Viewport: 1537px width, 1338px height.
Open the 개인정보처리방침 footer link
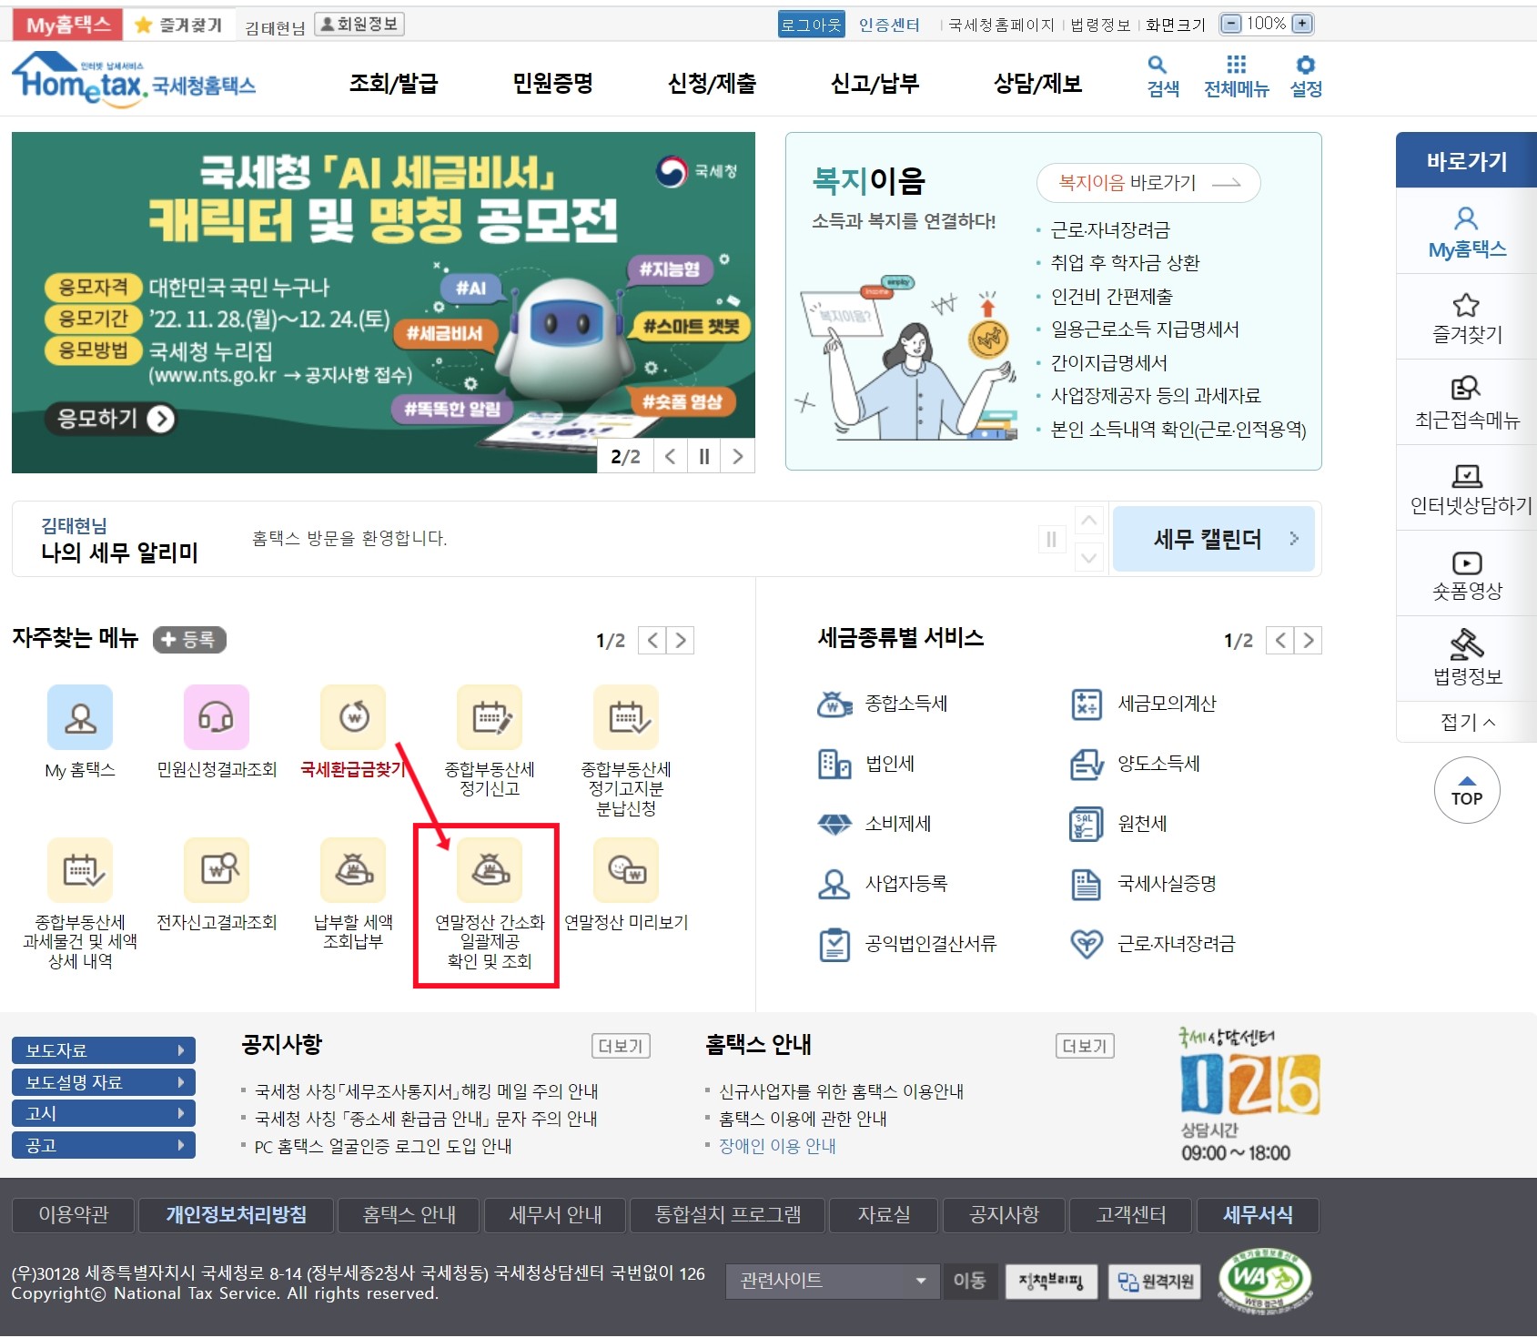tap(236, 1215)
